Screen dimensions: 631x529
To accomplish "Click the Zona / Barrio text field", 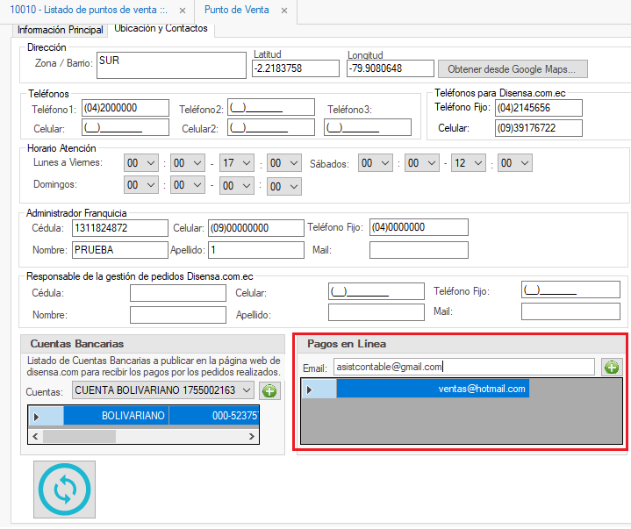I will point(170,66).
